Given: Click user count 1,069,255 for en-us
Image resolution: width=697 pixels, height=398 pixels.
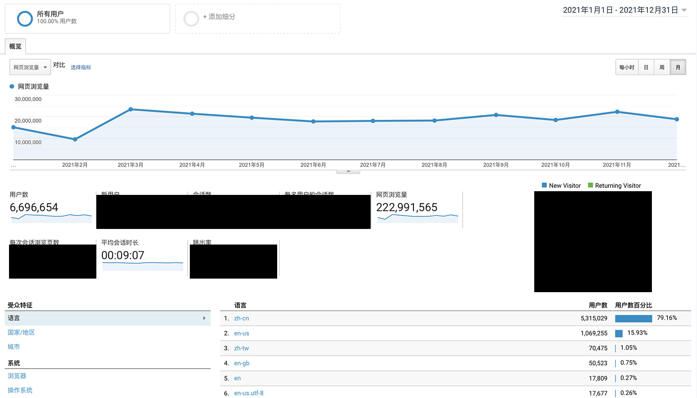Looking at the screenshot, I should 594,333.
